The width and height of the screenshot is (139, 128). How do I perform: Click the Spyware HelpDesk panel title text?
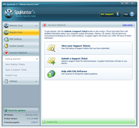57,25
